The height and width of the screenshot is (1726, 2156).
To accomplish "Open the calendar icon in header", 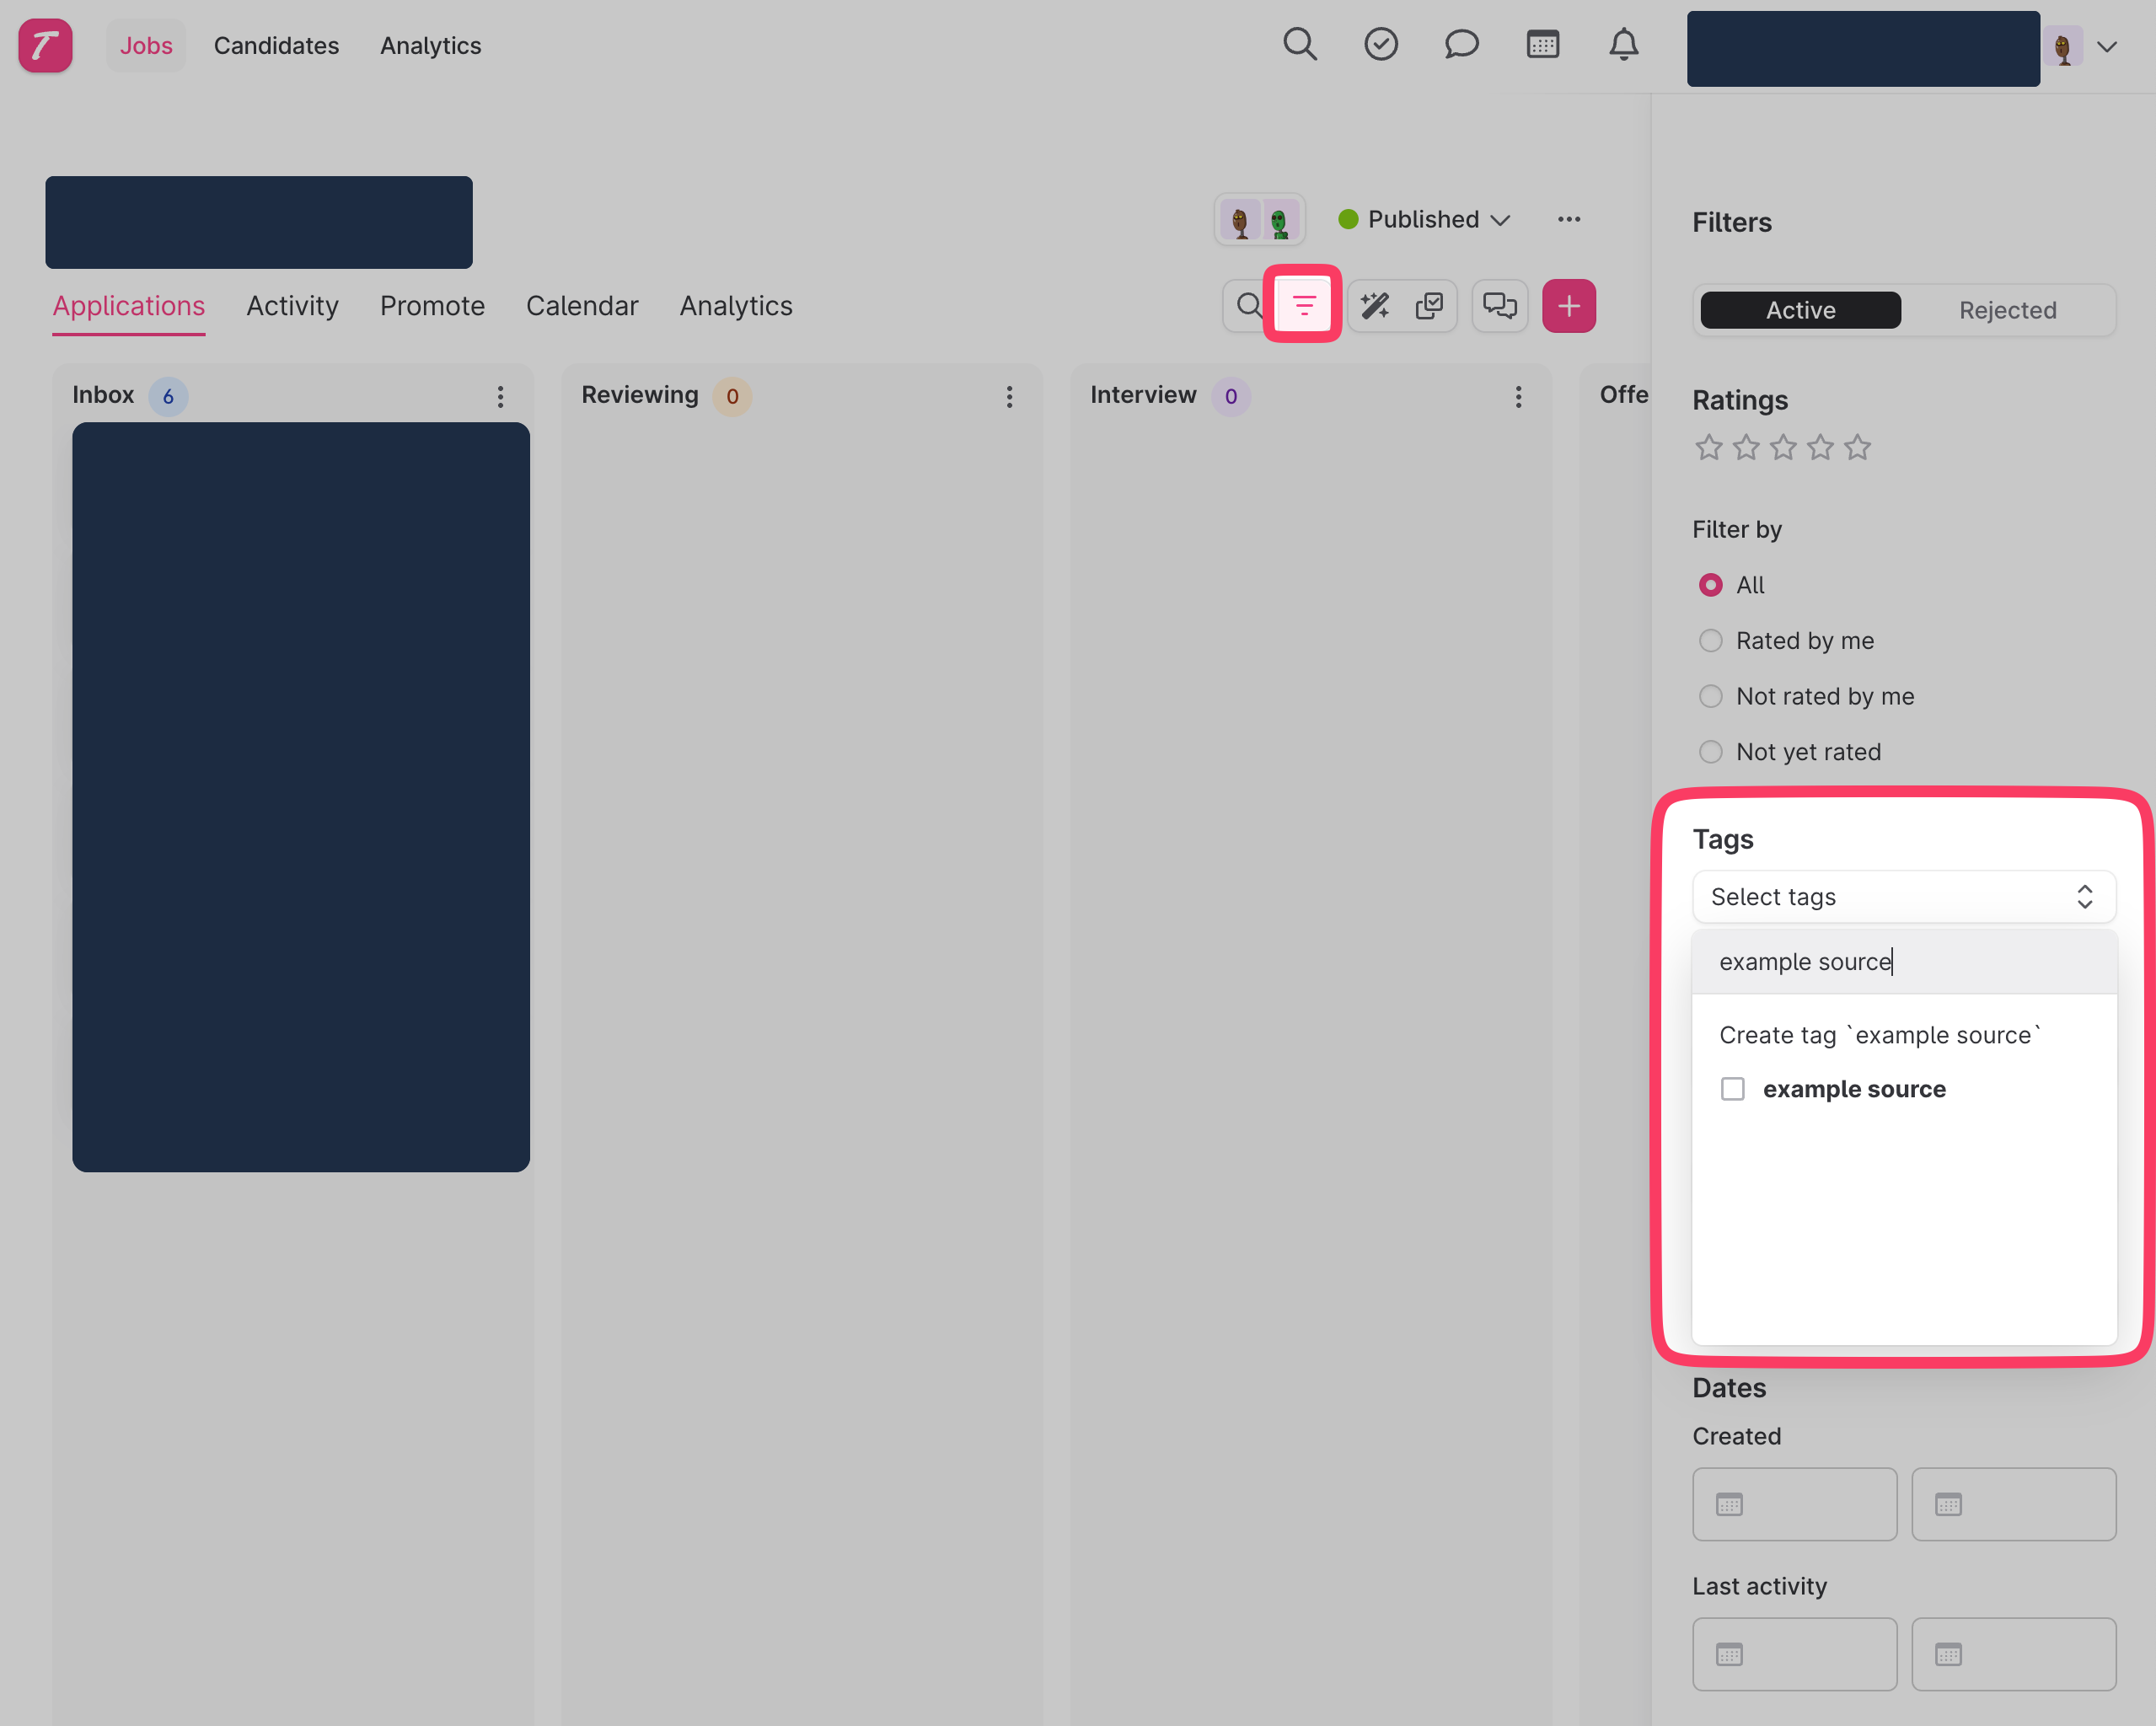I will click(x=1542, y=45).
